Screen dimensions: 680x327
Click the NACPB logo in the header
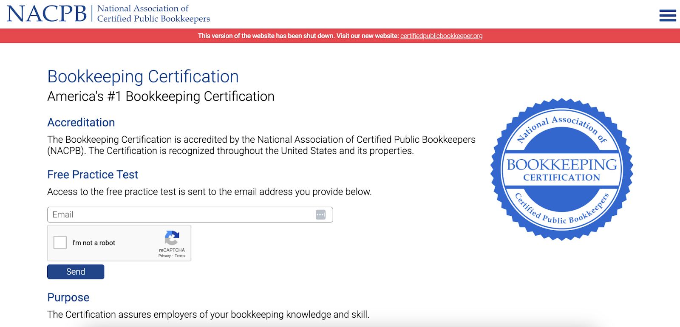(x=47, y=14)
